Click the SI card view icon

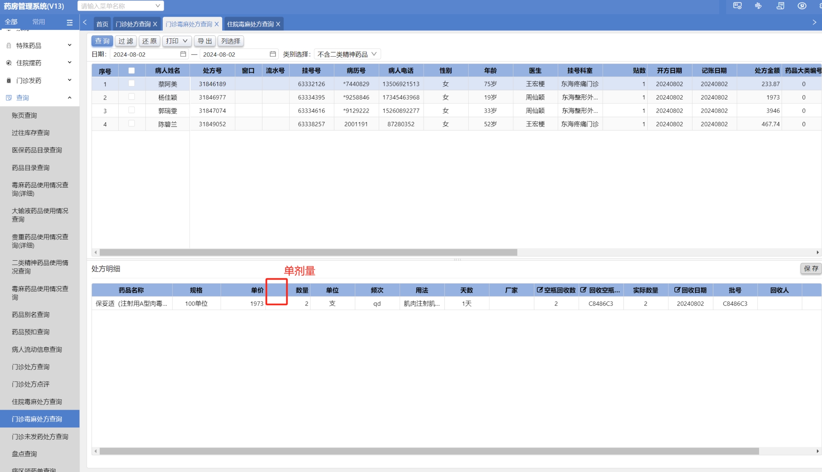point(737,6)
